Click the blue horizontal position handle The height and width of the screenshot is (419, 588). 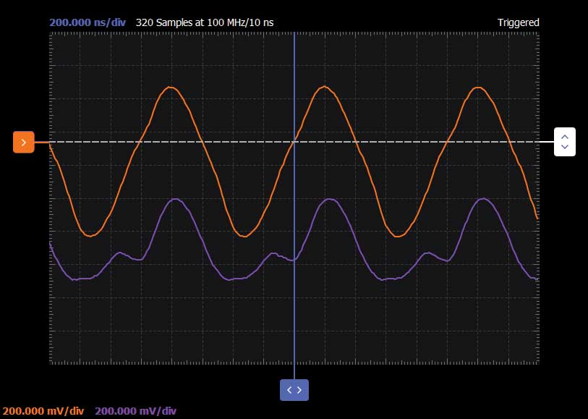tap(294, 390)
